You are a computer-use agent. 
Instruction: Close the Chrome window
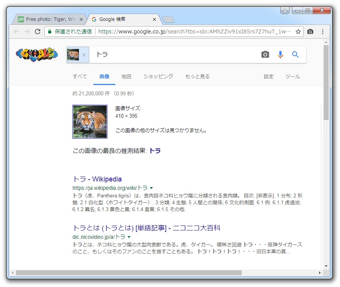(x=322, y=10)
